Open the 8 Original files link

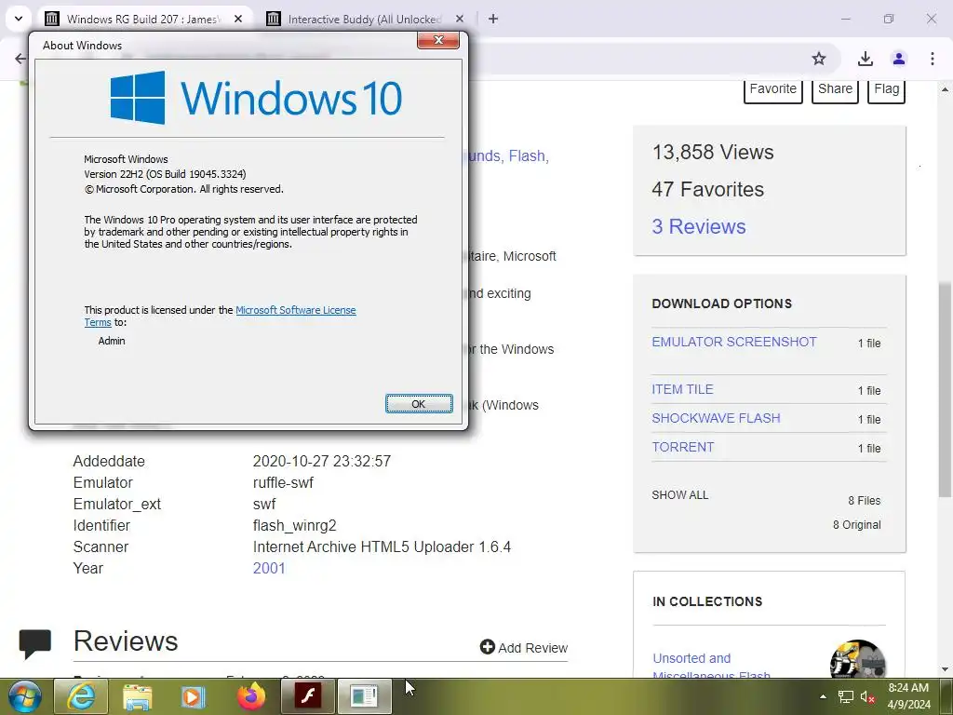(857, 525)
